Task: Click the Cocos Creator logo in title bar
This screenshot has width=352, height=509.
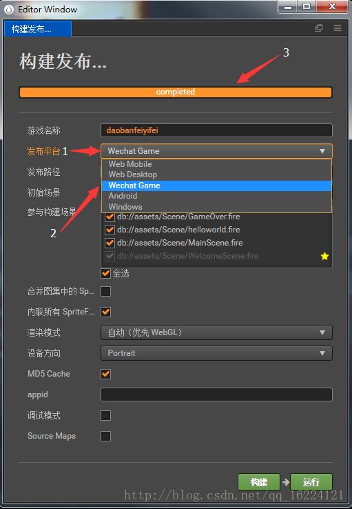Action: pyautogui.click(x=9, y=10)
